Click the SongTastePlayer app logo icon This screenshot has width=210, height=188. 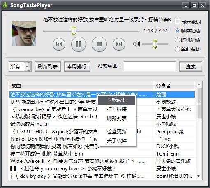coord(5,5)
